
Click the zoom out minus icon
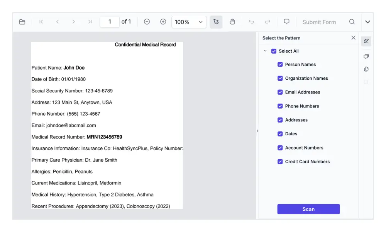click(x=147, y=22)
